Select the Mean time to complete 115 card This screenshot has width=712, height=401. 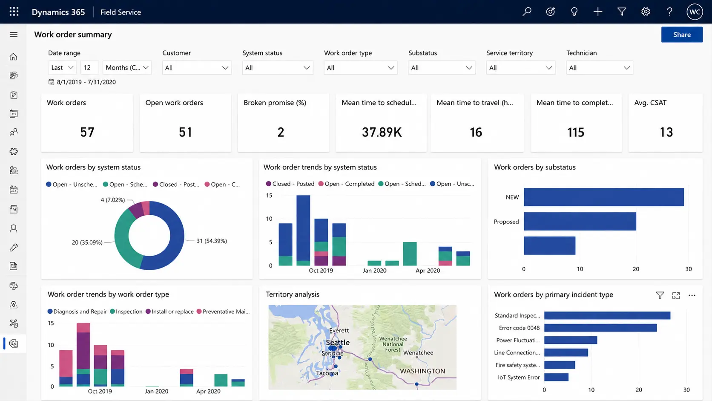(x=576, y=123)
